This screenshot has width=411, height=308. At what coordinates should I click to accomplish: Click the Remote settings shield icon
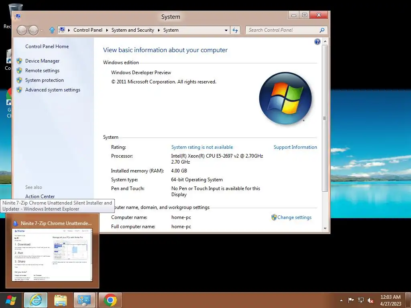(x=19, y=71)
